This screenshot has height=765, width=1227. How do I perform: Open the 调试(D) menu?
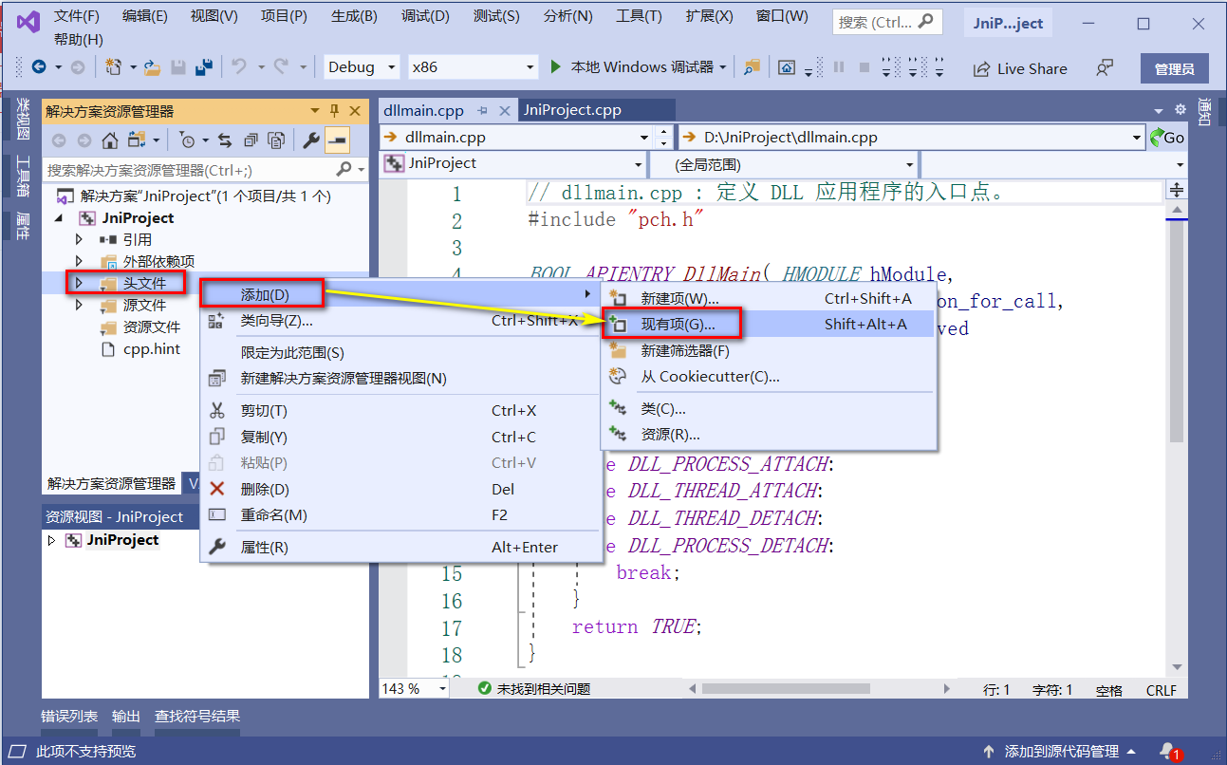[425, 16]
